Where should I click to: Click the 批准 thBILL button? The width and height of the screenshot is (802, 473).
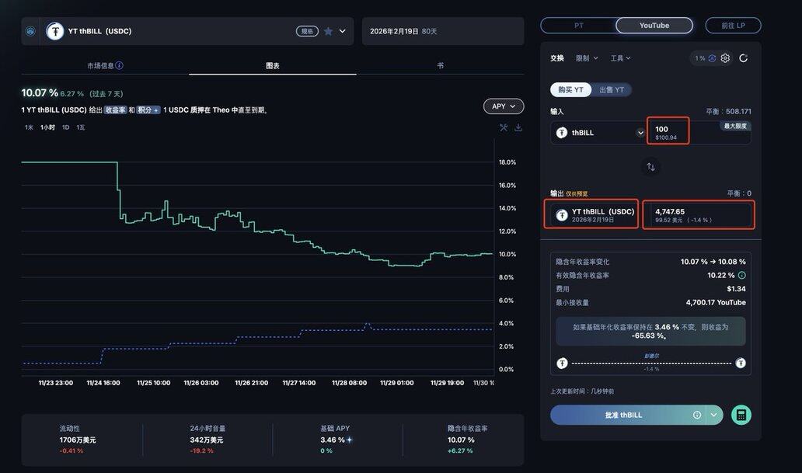(624, 415)
